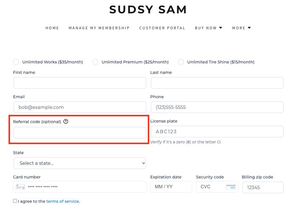The image size is (293, 208).
Task: Focus the First name input field
Action: coord(80,83)
